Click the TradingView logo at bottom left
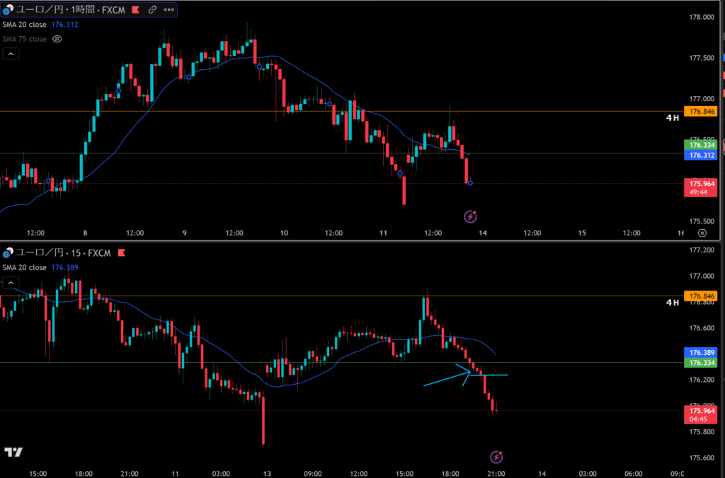 tap(13, 453)
